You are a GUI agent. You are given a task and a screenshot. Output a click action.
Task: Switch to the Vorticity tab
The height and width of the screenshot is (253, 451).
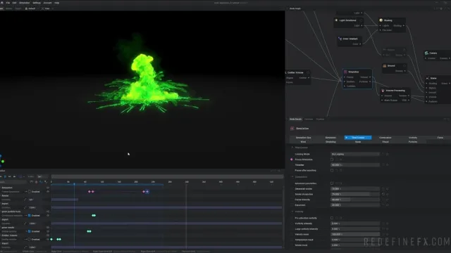click(413, 138)
